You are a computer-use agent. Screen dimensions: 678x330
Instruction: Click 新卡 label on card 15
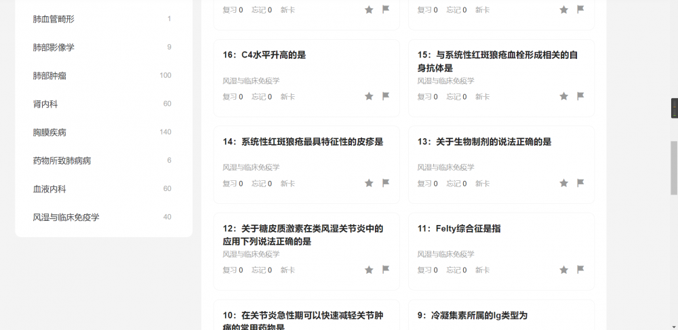click(482, 97)
